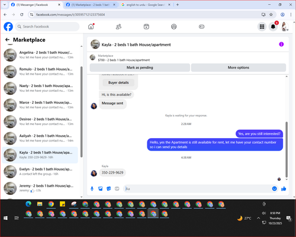296x237 pixels.
Task: Open the Reels video icon
Action: coord(146,27)
